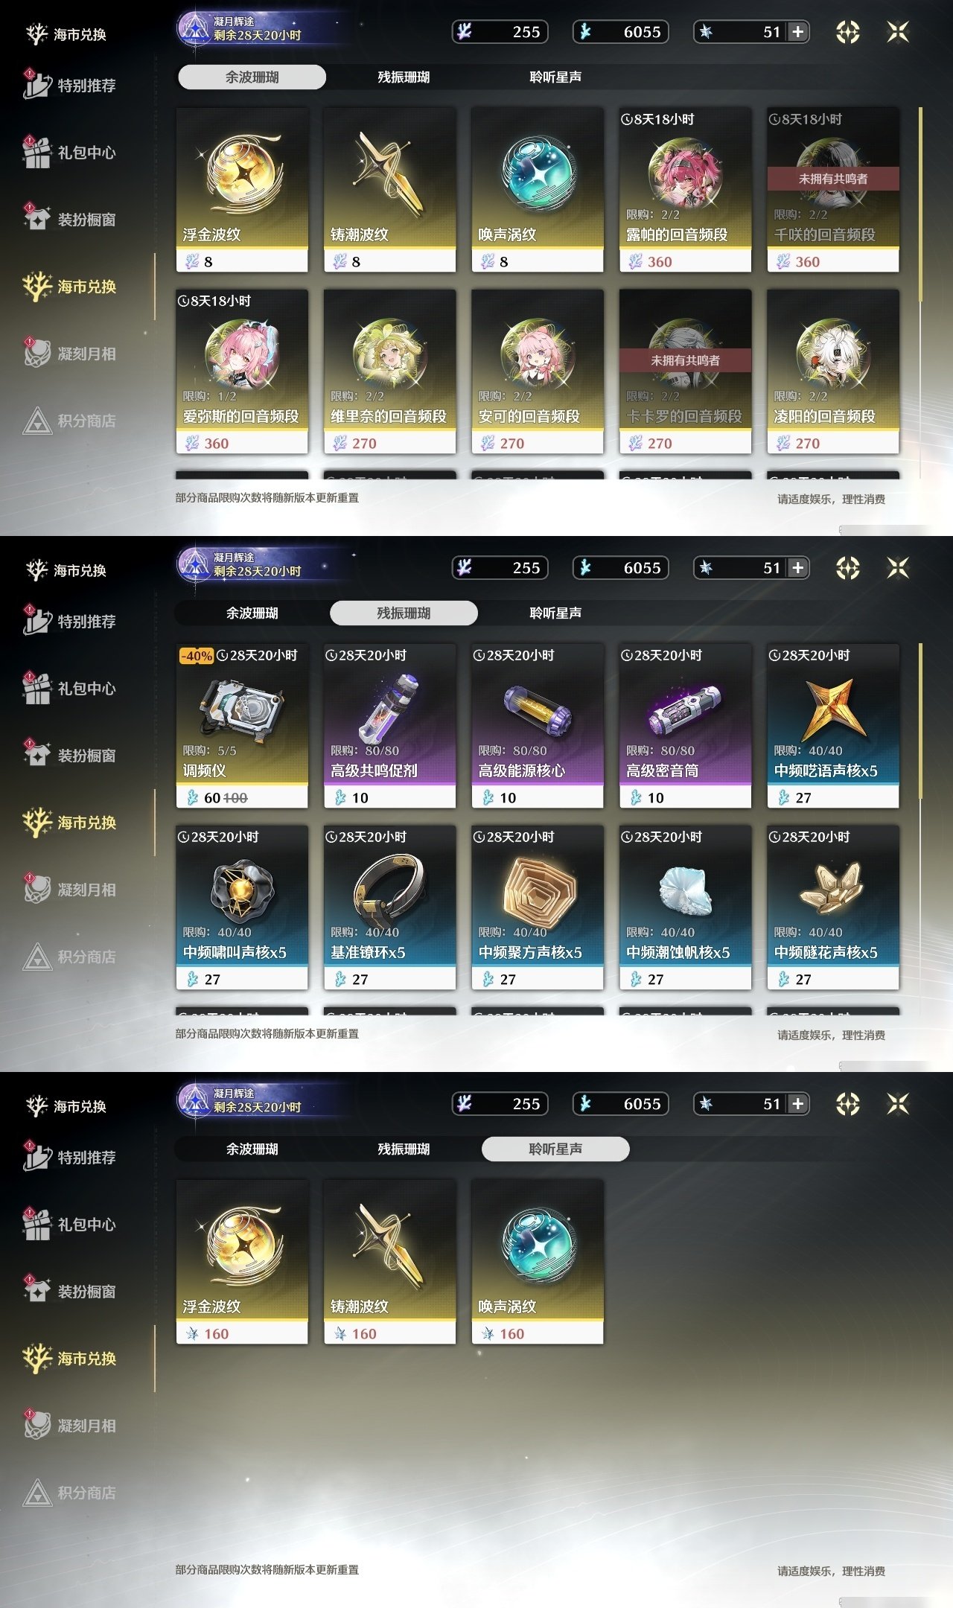The width and height of the screenshot is (953, 1608).
Task: Open 爱弥斯的回音频段 exchange card
Action: tap(242, 371)
